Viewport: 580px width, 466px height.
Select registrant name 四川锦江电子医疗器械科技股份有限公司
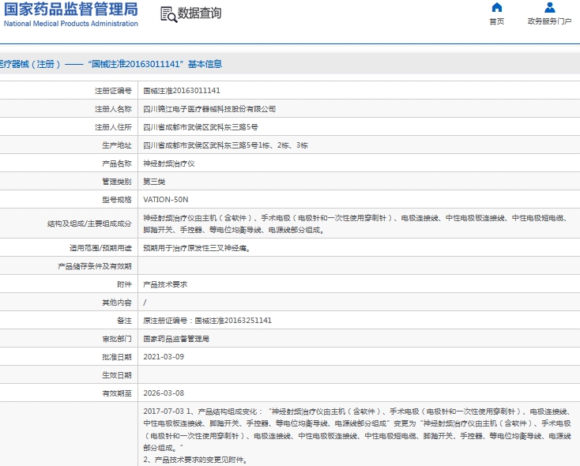pos(209,109)
